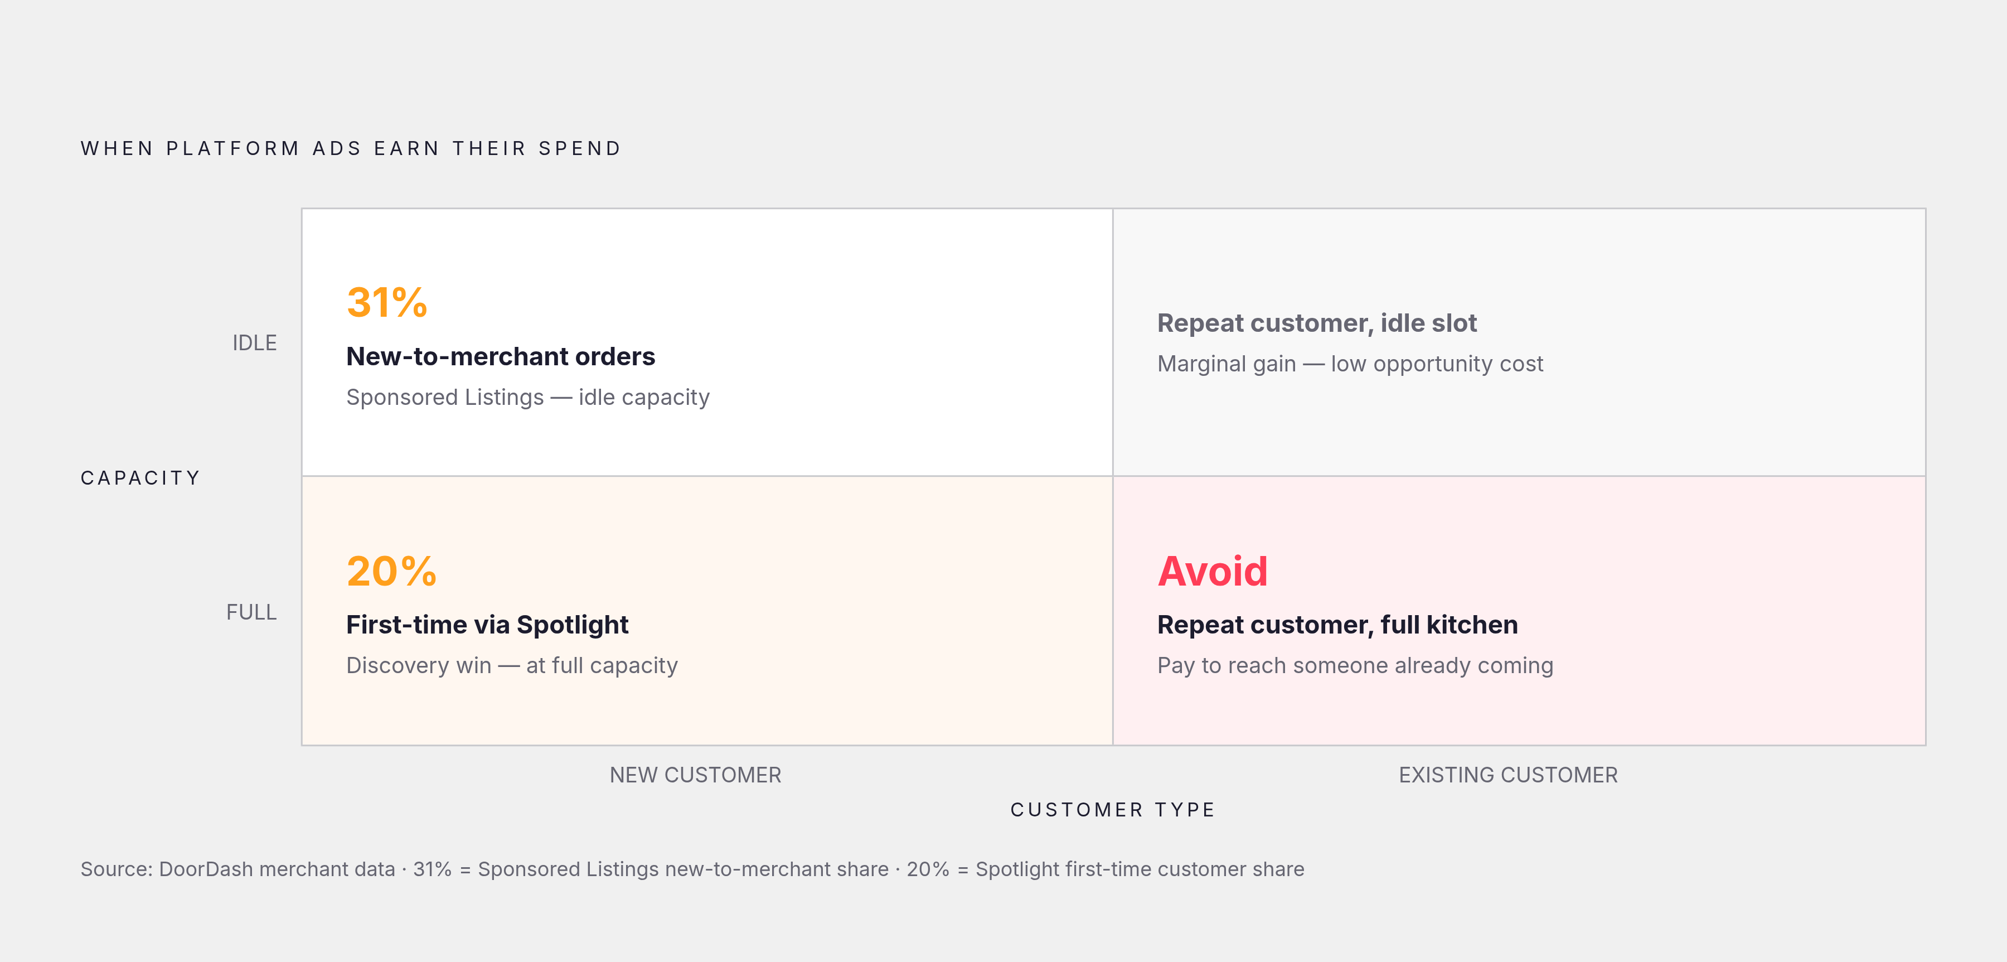
Task: Click the EXISTING CUSTOMER column label
Action: (1507, 775)
